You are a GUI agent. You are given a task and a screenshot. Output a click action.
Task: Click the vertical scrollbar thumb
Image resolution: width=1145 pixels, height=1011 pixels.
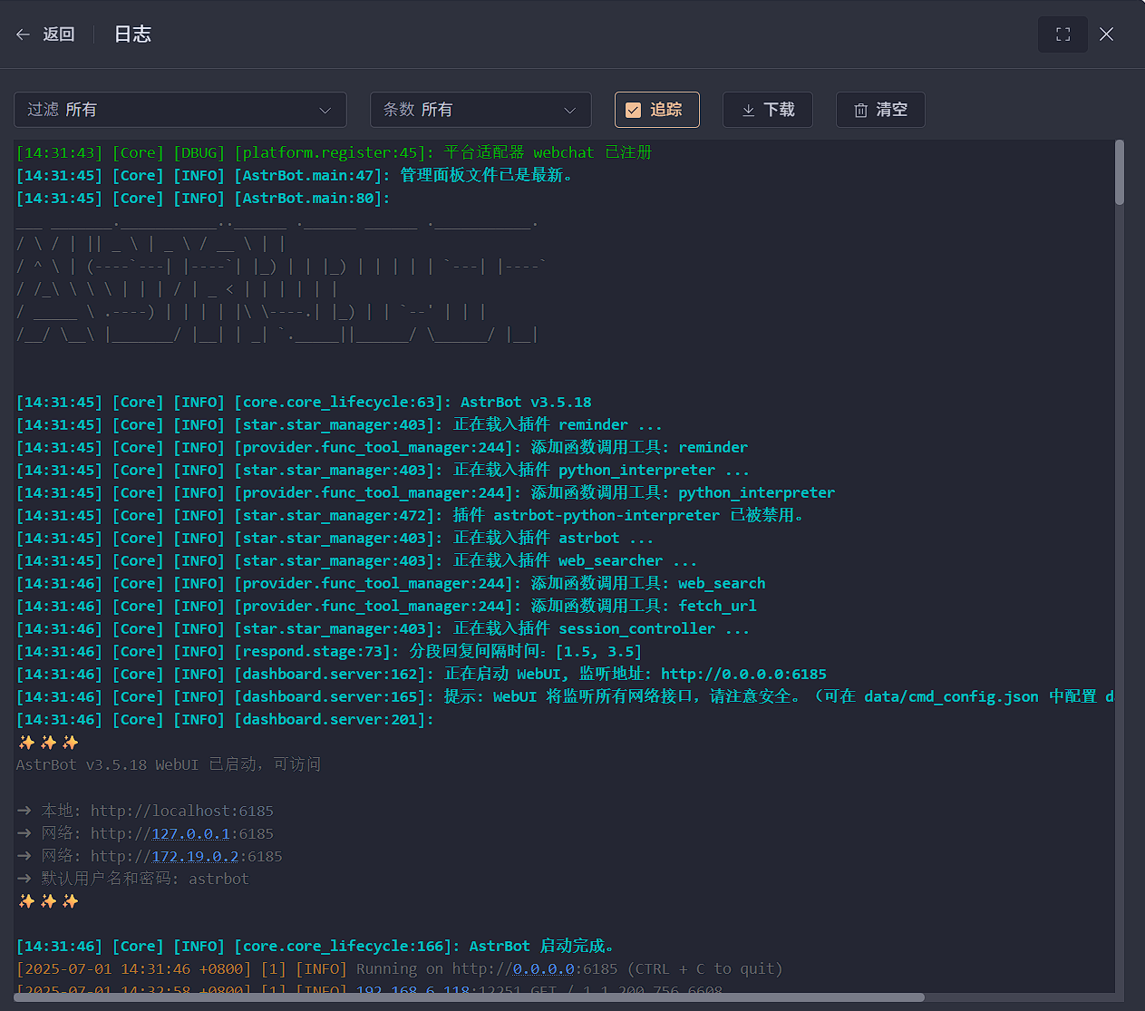click(x=1120, y=172)
